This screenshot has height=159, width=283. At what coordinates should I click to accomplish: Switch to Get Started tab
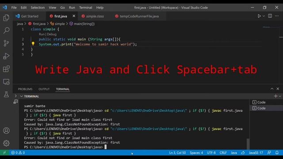[30, 16]
